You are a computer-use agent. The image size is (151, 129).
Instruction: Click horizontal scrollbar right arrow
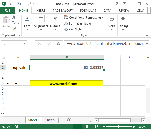coord(143,120)
